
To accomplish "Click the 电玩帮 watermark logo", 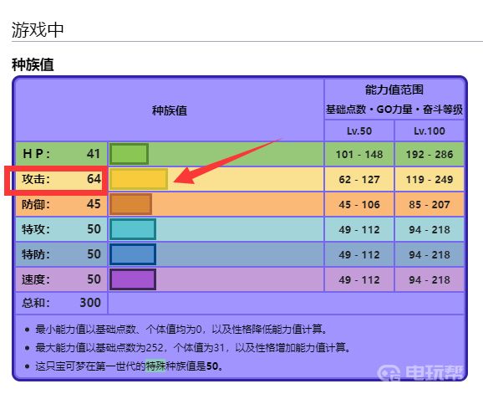I will tap(420, 372).
